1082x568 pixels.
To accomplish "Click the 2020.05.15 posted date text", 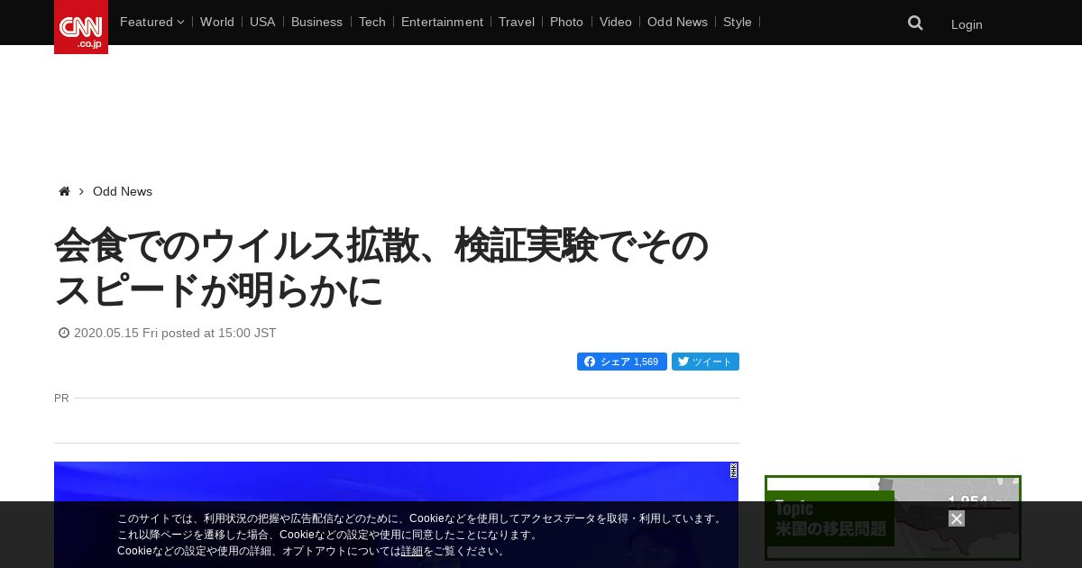I will click(x=175, y=333).
